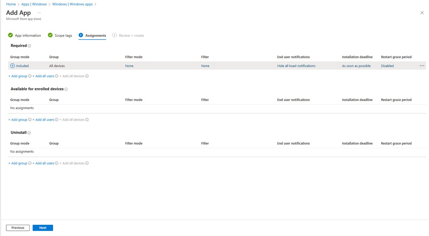
Task: Open the row options ellipsis for All devices
Action: click(422, 65)
